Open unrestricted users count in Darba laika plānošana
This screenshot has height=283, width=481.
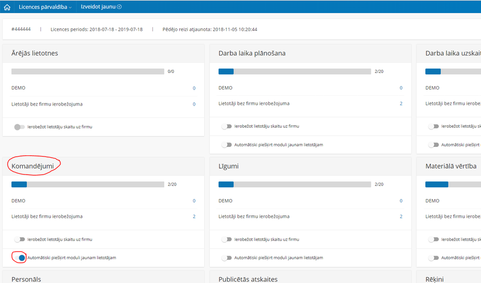coord(401,104)
